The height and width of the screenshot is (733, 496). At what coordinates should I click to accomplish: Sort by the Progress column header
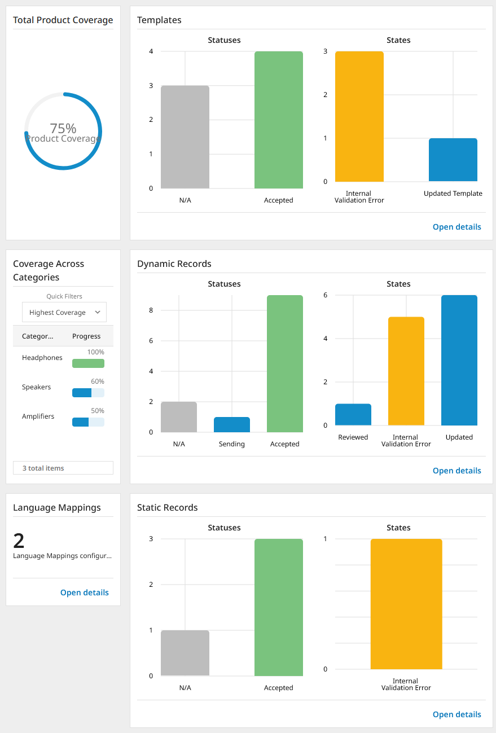click(x=86, y=336)
